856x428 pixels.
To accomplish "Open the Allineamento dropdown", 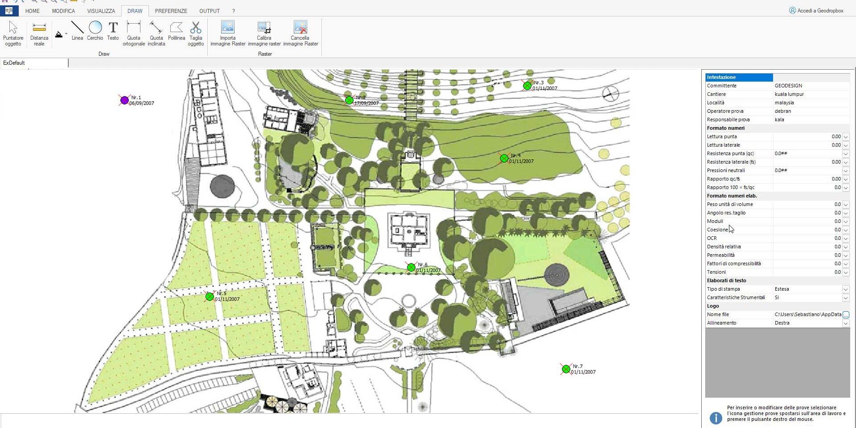I will [845, 323].
